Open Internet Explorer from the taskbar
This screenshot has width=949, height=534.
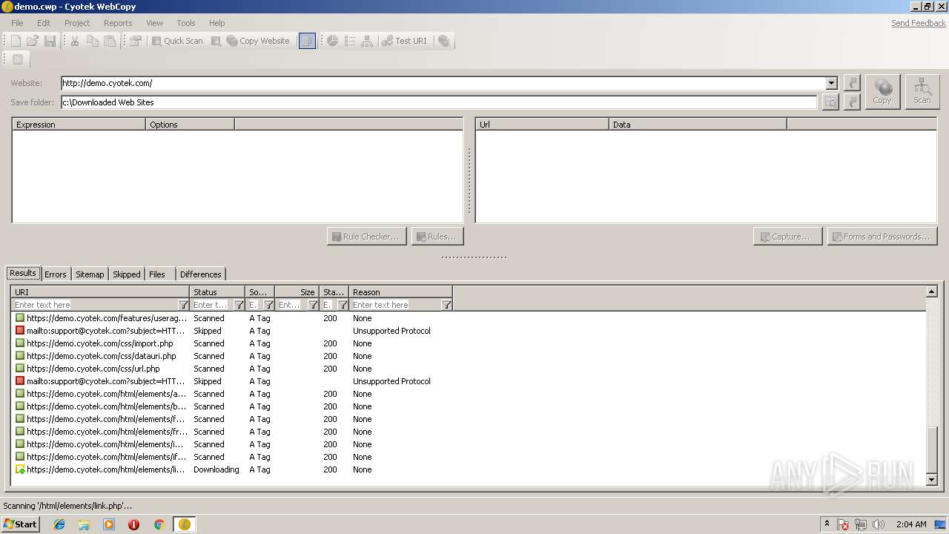[59, 524]
